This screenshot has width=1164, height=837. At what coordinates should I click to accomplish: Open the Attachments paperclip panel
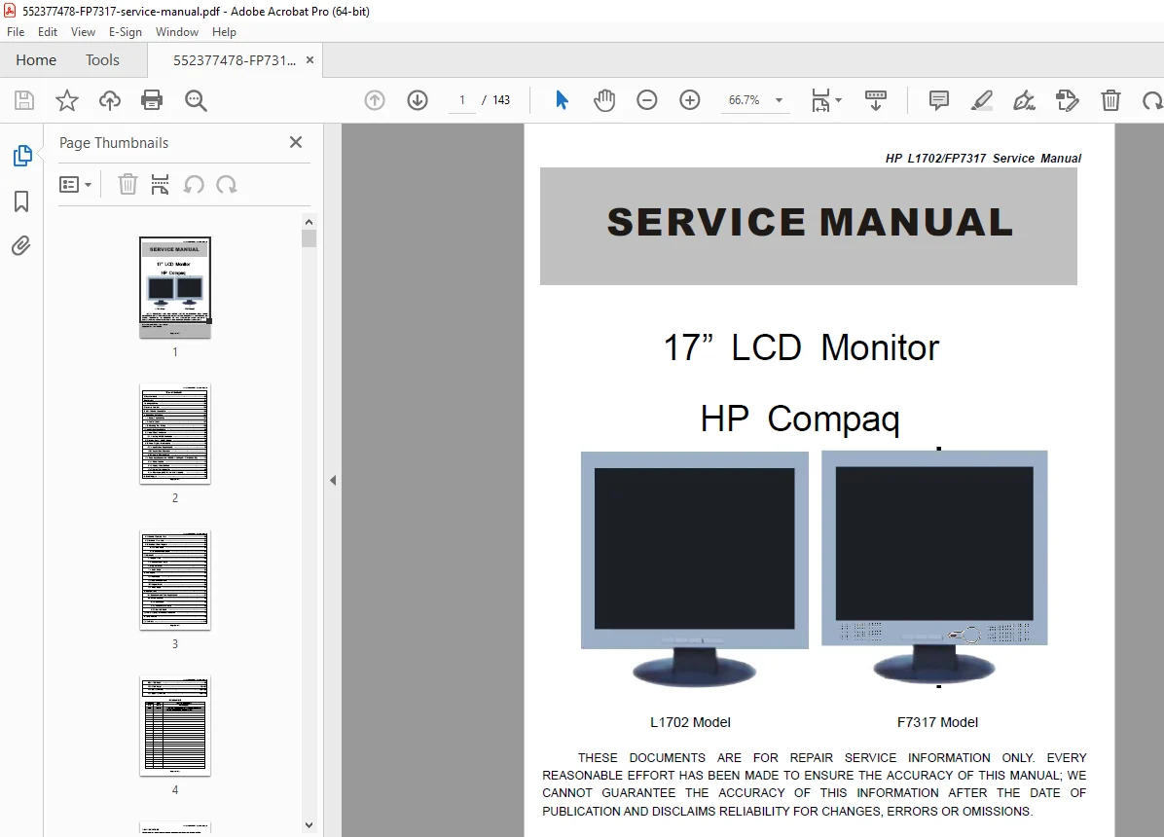click(21, 246)
